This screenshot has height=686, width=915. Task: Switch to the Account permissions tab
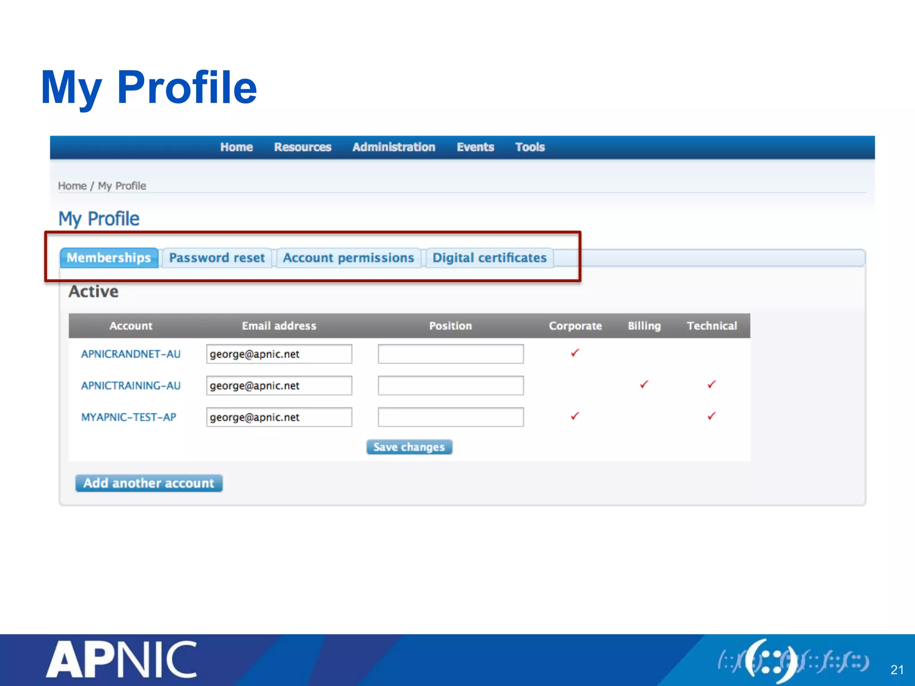click(348, 258)
